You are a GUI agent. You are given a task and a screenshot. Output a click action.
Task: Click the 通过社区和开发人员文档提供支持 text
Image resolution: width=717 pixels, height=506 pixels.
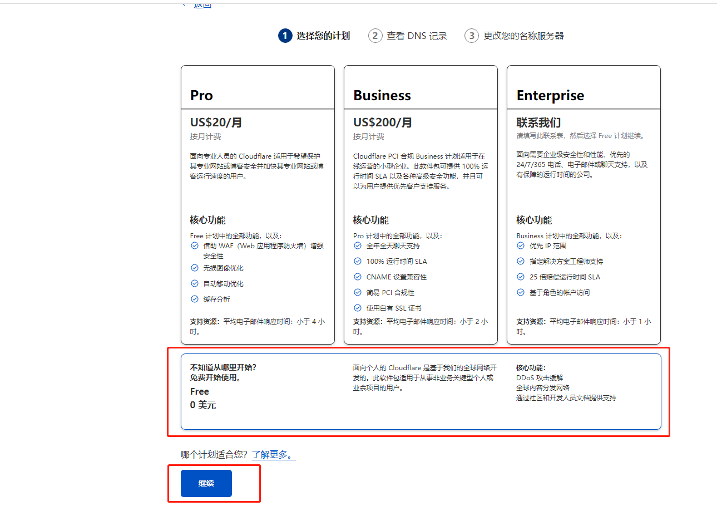pyautogui.click(x=566, y=397)
